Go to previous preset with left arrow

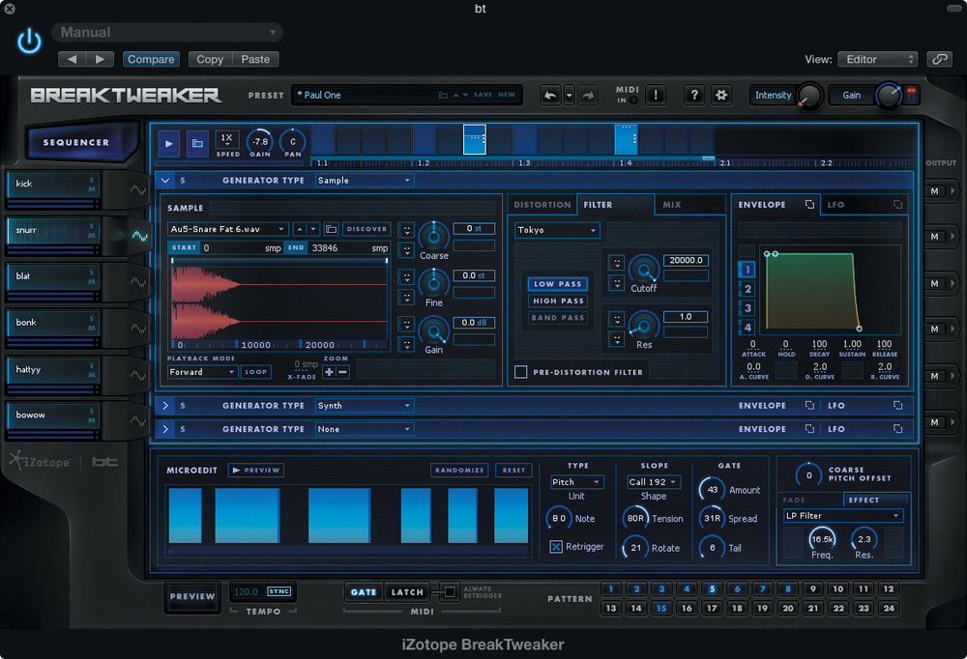(72, 59)
